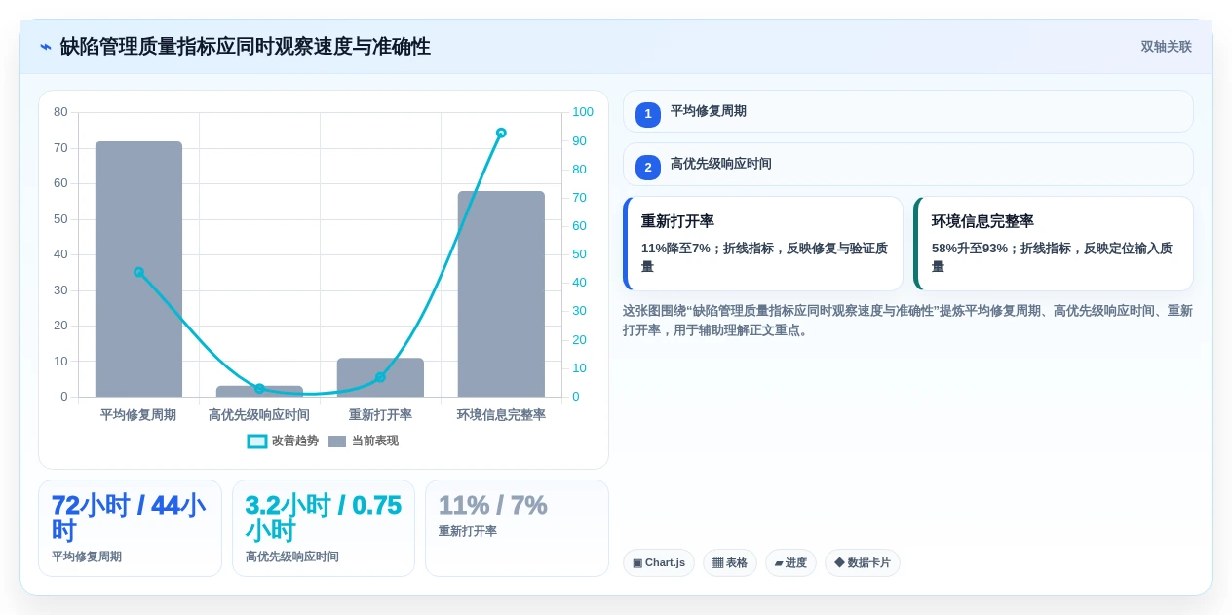Click the Chart.js tag icon
The width and height of the screenshot is (1232, 615).
tap(637, 563)
